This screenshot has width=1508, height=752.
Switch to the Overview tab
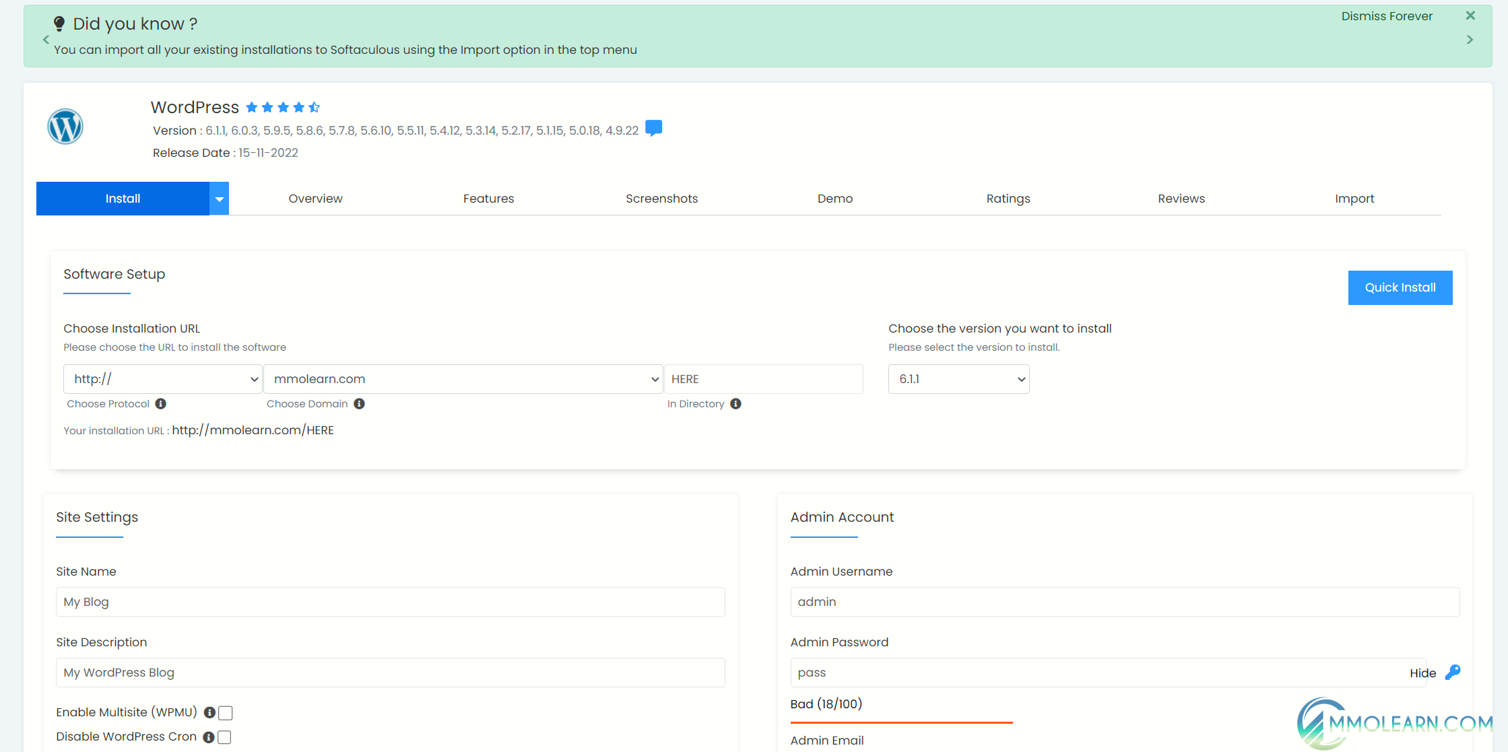[315, 199]
